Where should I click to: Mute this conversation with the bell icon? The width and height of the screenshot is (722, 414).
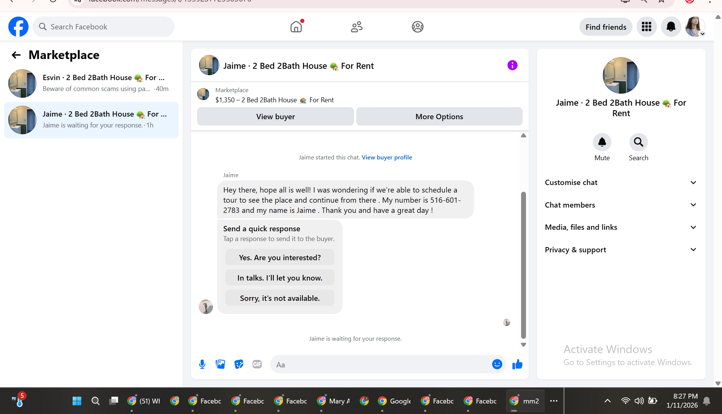602,142
